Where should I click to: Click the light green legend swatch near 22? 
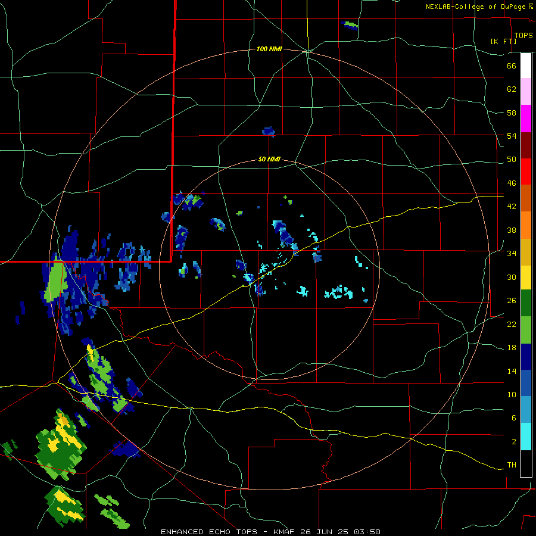click(526, 330)
